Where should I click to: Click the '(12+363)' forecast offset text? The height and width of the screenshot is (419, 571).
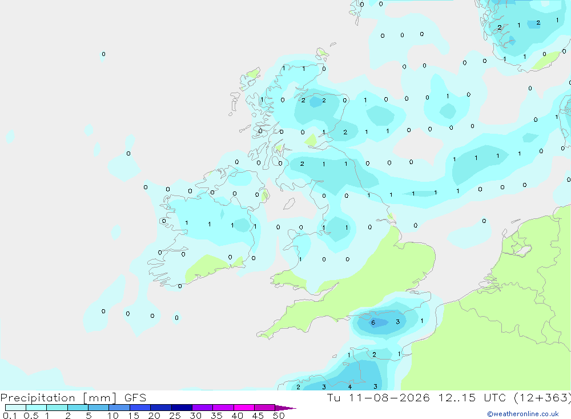point(542,398)
